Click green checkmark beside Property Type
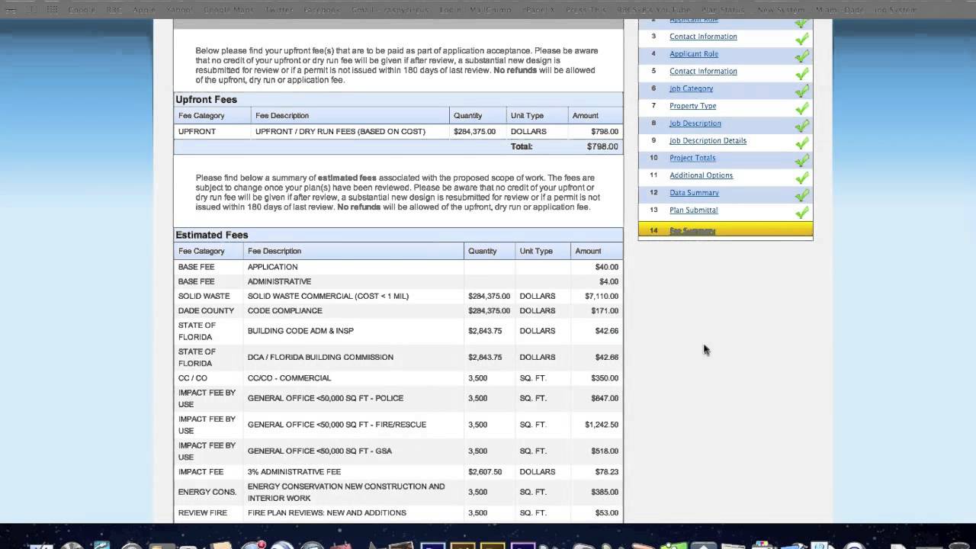 click(x=801, y=108)
